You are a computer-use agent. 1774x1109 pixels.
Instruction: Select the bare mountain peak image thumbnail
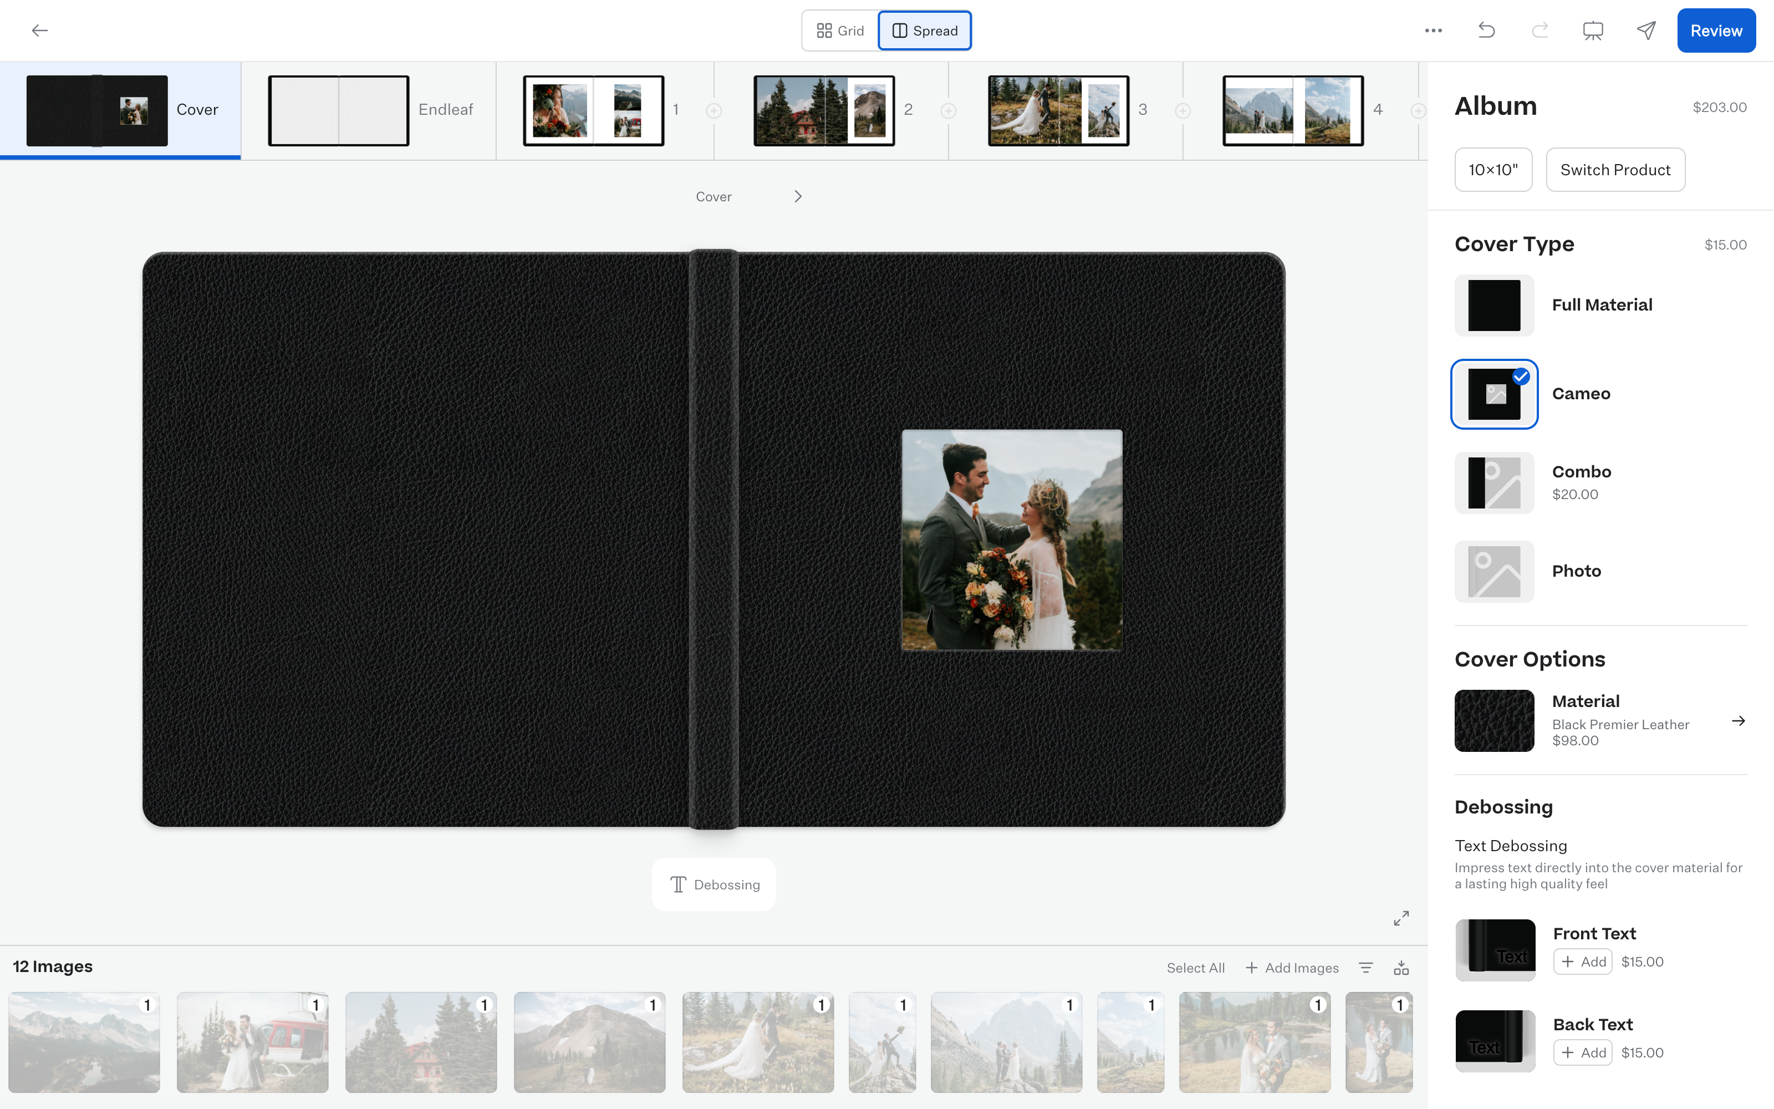590,1042
